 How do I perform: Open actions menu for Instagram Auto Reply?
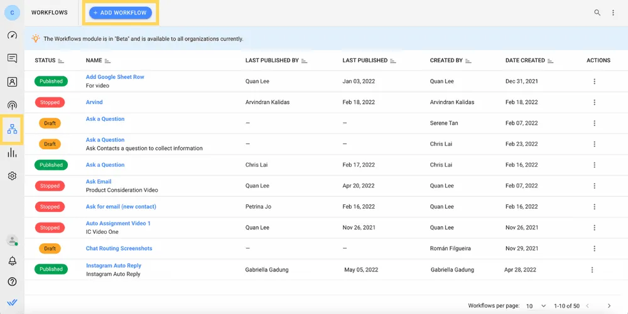(592, 270)
